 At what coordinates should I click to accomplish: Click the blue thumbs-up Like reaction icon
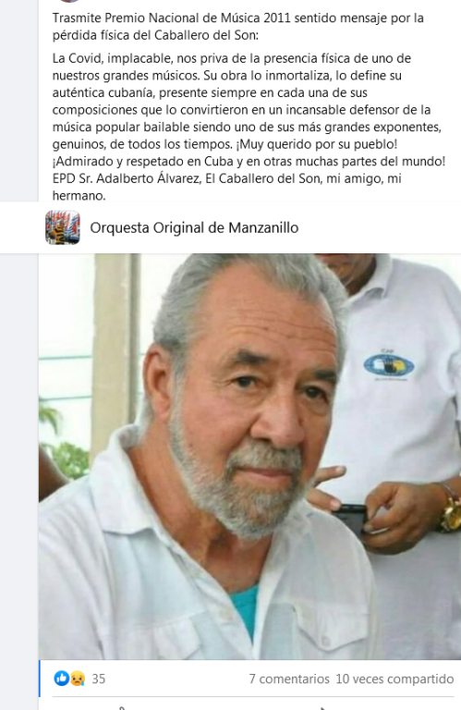point(62,679)
